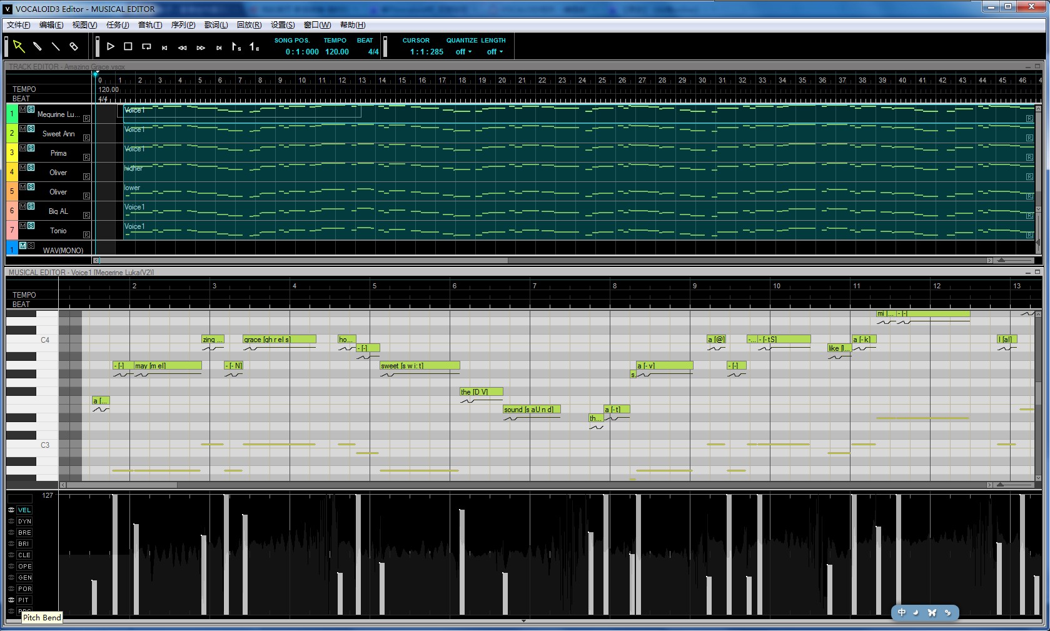Jump to the song start

(x=164, y=48)
